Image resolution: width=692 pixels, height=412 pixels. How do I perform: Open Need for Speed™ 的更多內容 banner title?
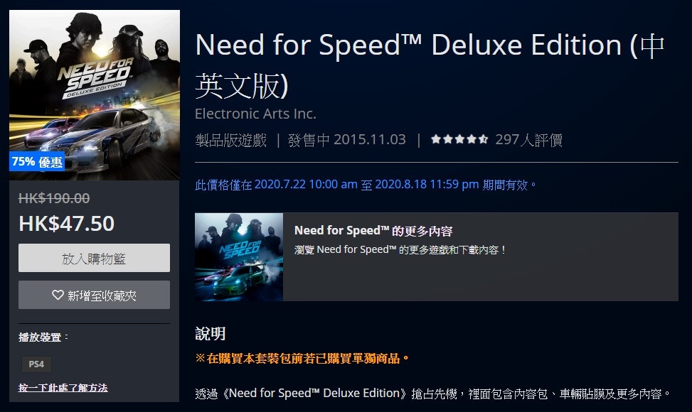point(373,230)
